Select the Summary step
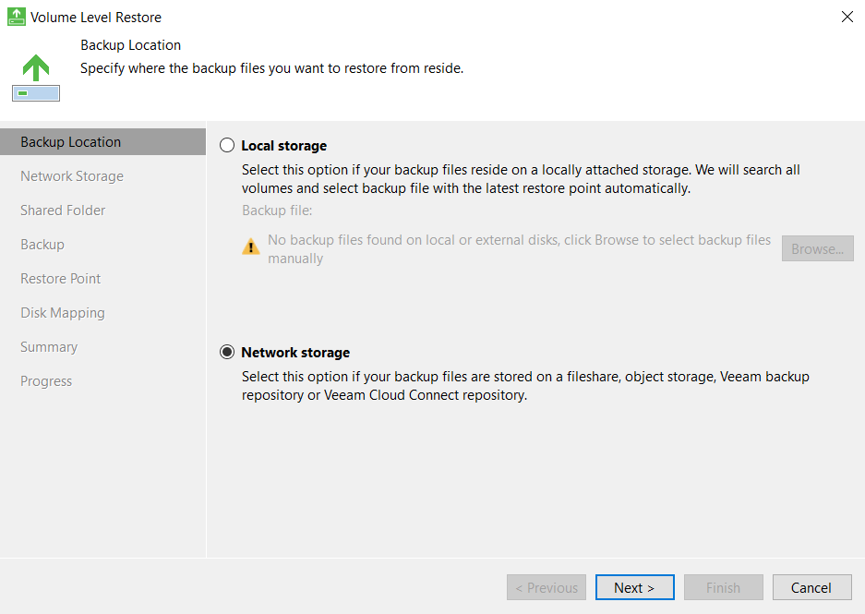The image size is (865, 614). 49,347
